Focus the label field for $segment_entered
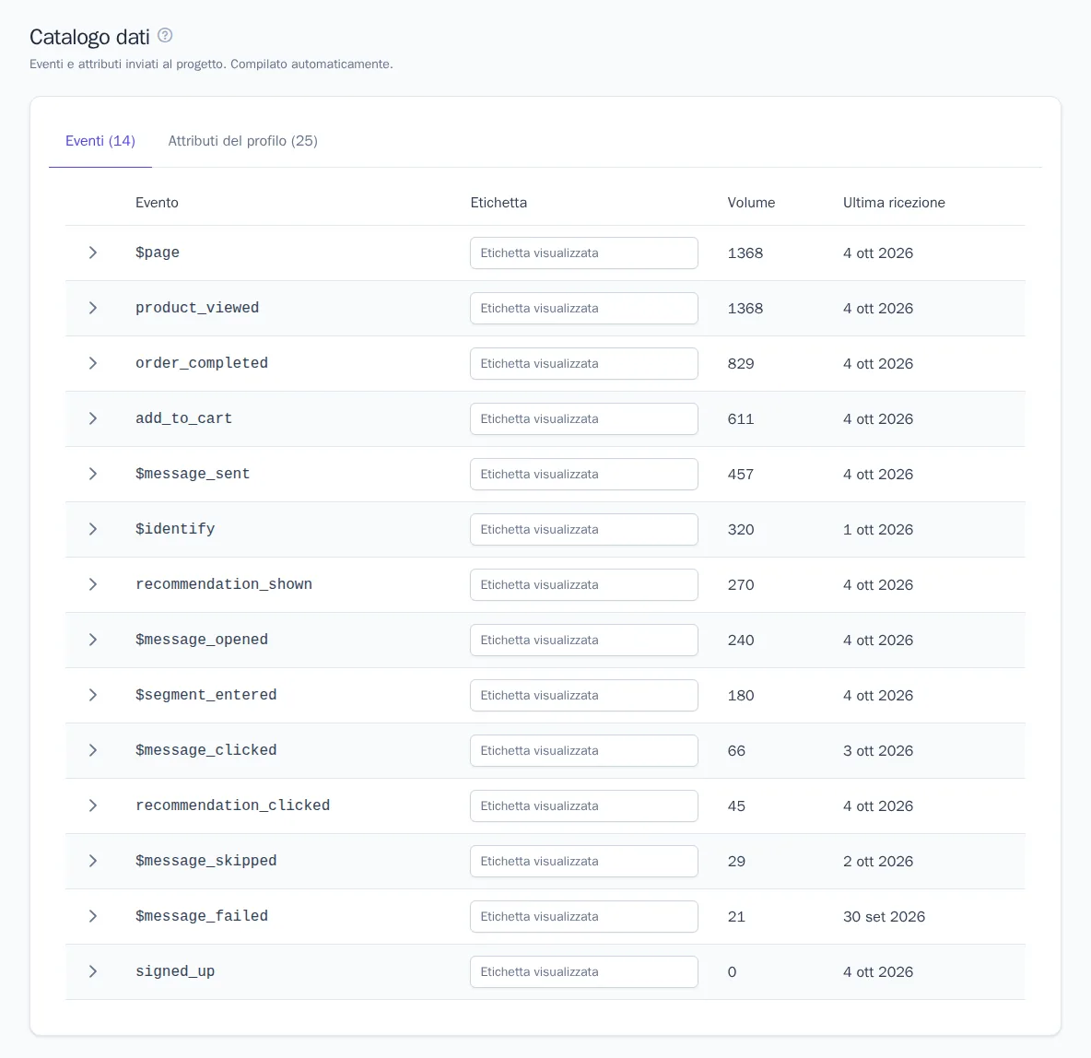 [584, 696]
